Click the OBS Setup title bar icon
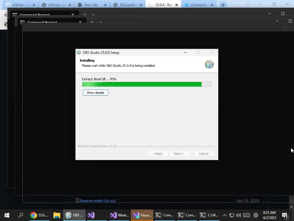Image resolution: width=294 pixels, height=221 pixels. click(79, 52)
